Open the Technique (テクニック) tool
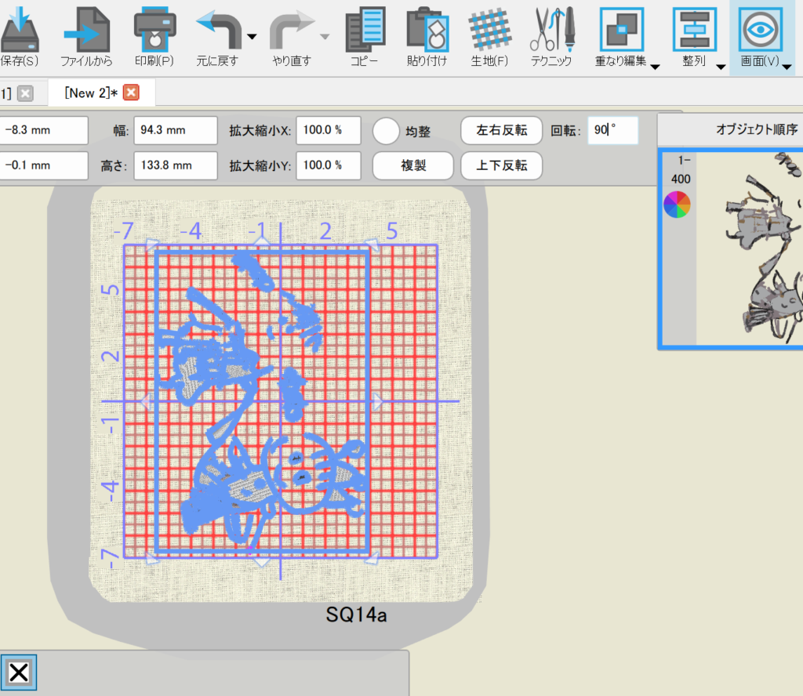The width and height of the screenshot is (803, 696). coord(550,30)
